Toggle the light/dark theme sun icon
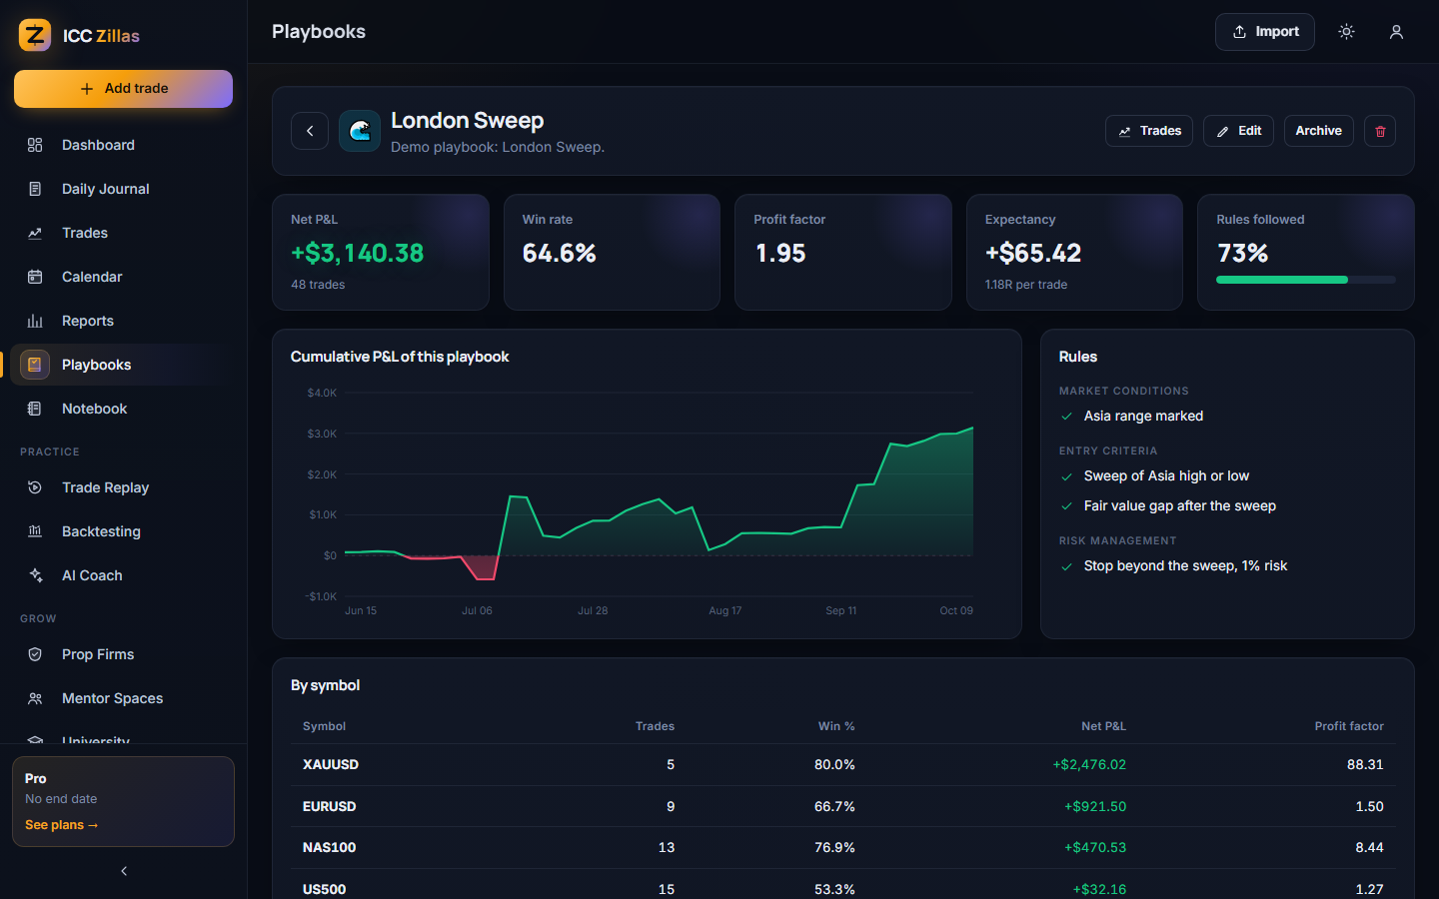1439x899 pixels. 1346,32
